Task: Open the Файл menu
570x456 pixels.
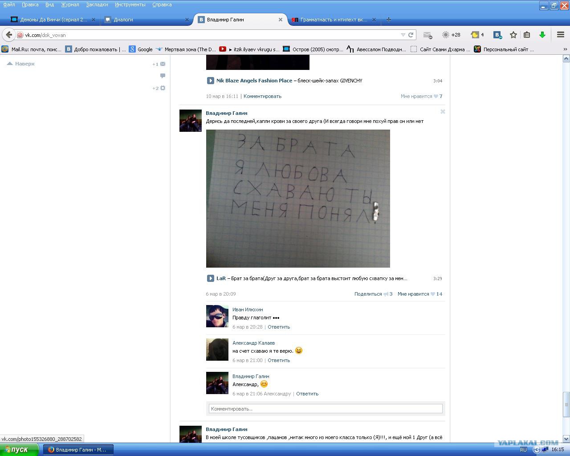Action: 9,4
